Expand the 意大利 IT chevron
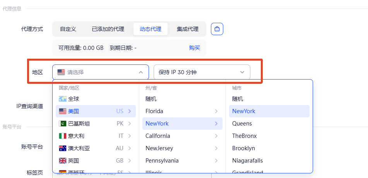 (130, 136)
